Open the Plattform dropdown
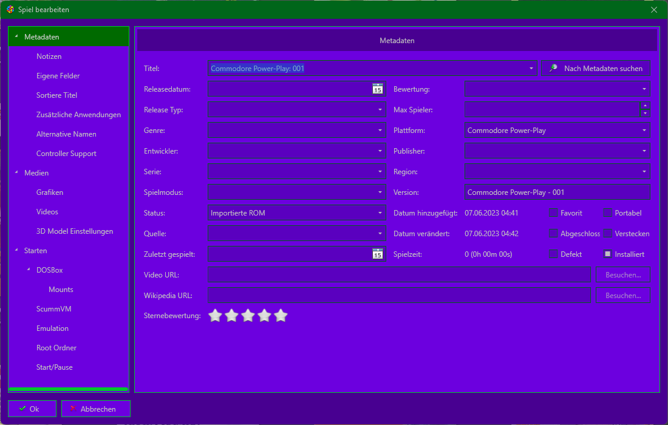This screenshot has height=425, width=668. click(x=644, y=131)
